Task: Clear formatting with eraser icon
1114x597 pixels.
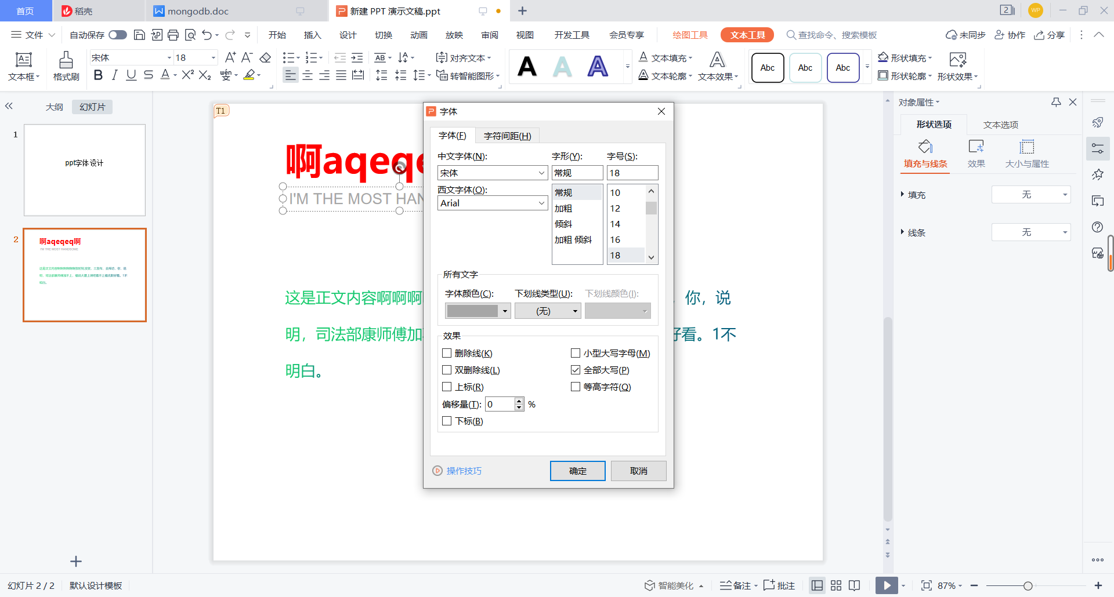Action: coord(265,57)
